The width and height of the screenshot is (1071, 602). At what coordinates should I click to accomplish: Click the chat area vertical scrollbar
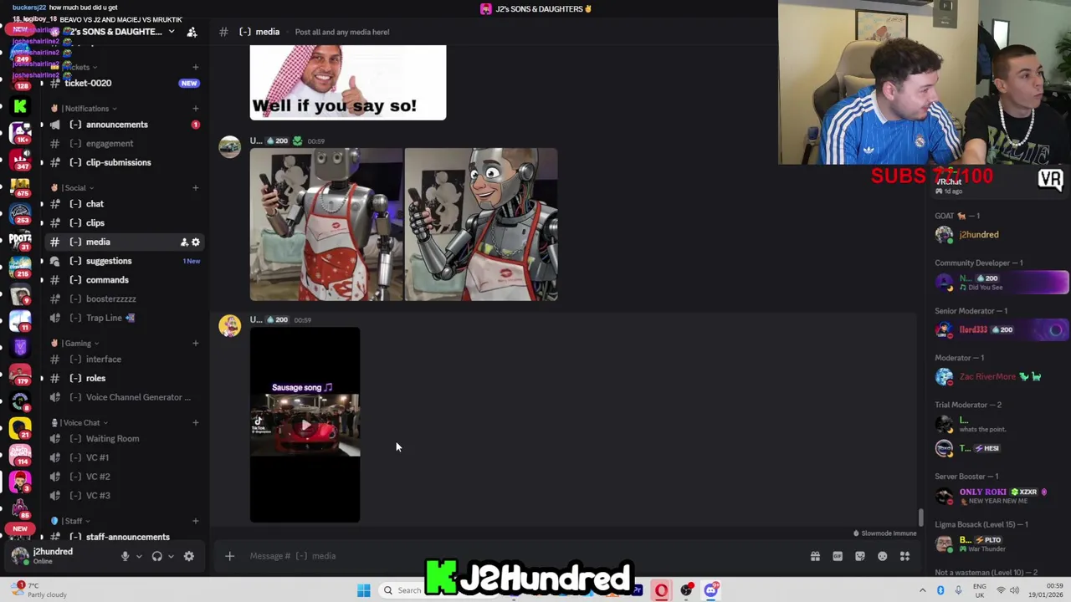[921, 518]
